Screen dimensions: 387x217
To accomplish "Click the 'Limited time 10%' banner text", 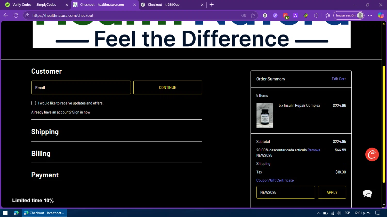I will (x=33, y=201).
